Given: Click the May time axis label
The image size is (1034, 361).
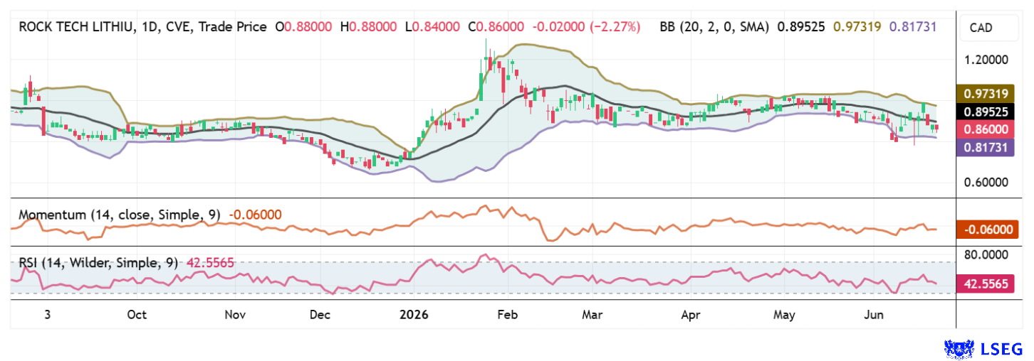Looking at the screenshot, I should point(785,314).
